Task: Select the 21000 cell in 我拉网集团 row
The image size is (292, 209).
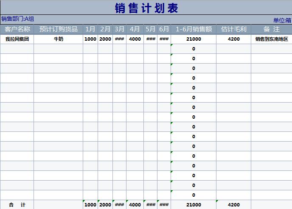Action: click(x=194, y=39)
